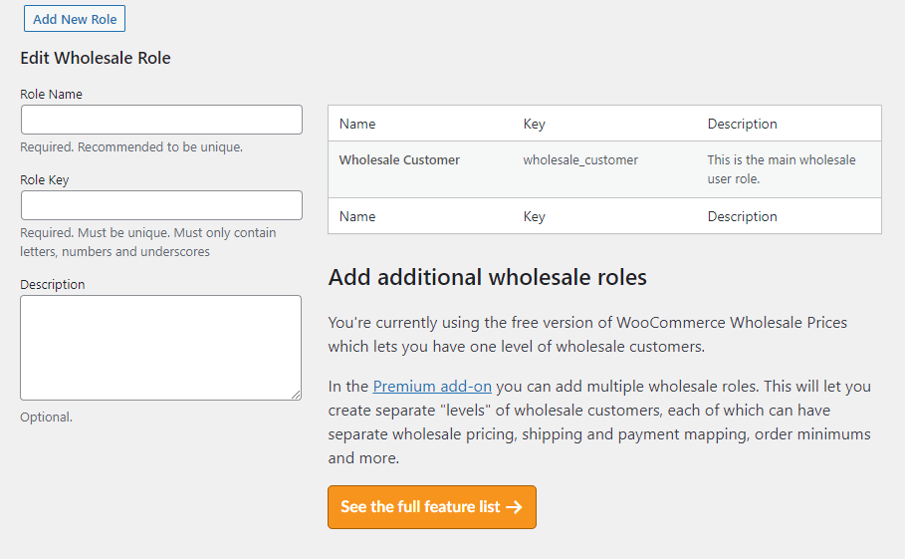Click the Name column header at table top

pos(357,125)
